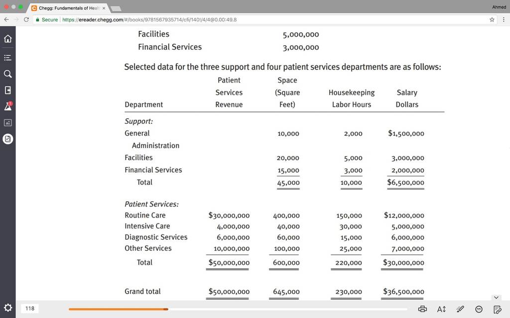The width and height of the screenshot is (510, 318).
Task: Click the print icon in bottom bar
Action: point(422,309)
